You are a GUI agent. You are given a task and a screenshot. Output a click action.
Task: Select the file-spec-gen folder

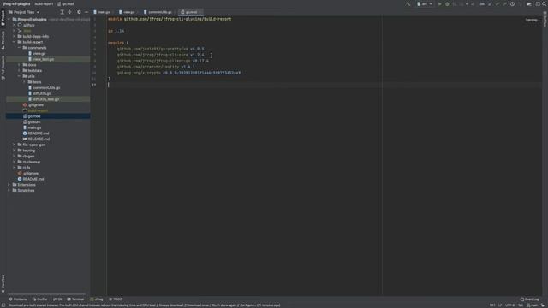pos(32,145)
